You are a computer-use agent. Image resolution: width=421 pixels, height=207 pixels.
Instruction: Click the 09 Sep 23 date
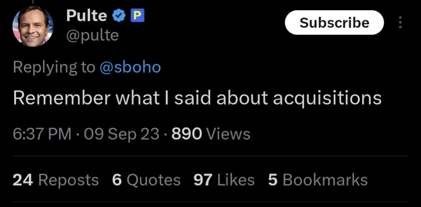122,134
